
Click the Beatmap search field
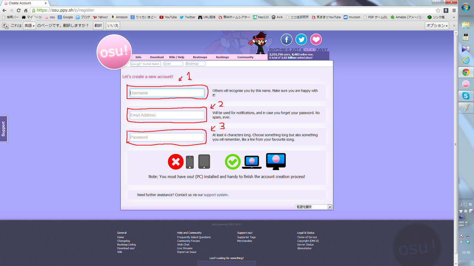tap(195, 64)
